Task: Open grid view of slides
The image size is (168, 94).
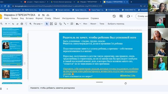Action: click(x=1, y=89)
